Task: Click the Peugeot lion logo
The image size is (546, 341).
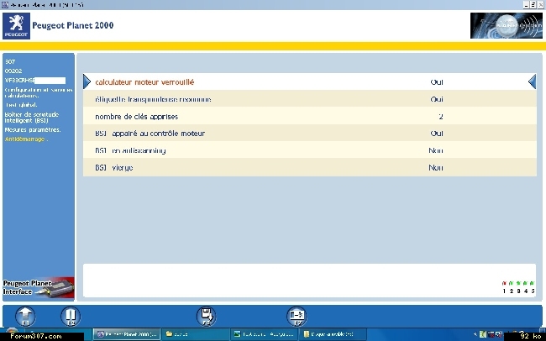Action: click(x=16, y=26)
